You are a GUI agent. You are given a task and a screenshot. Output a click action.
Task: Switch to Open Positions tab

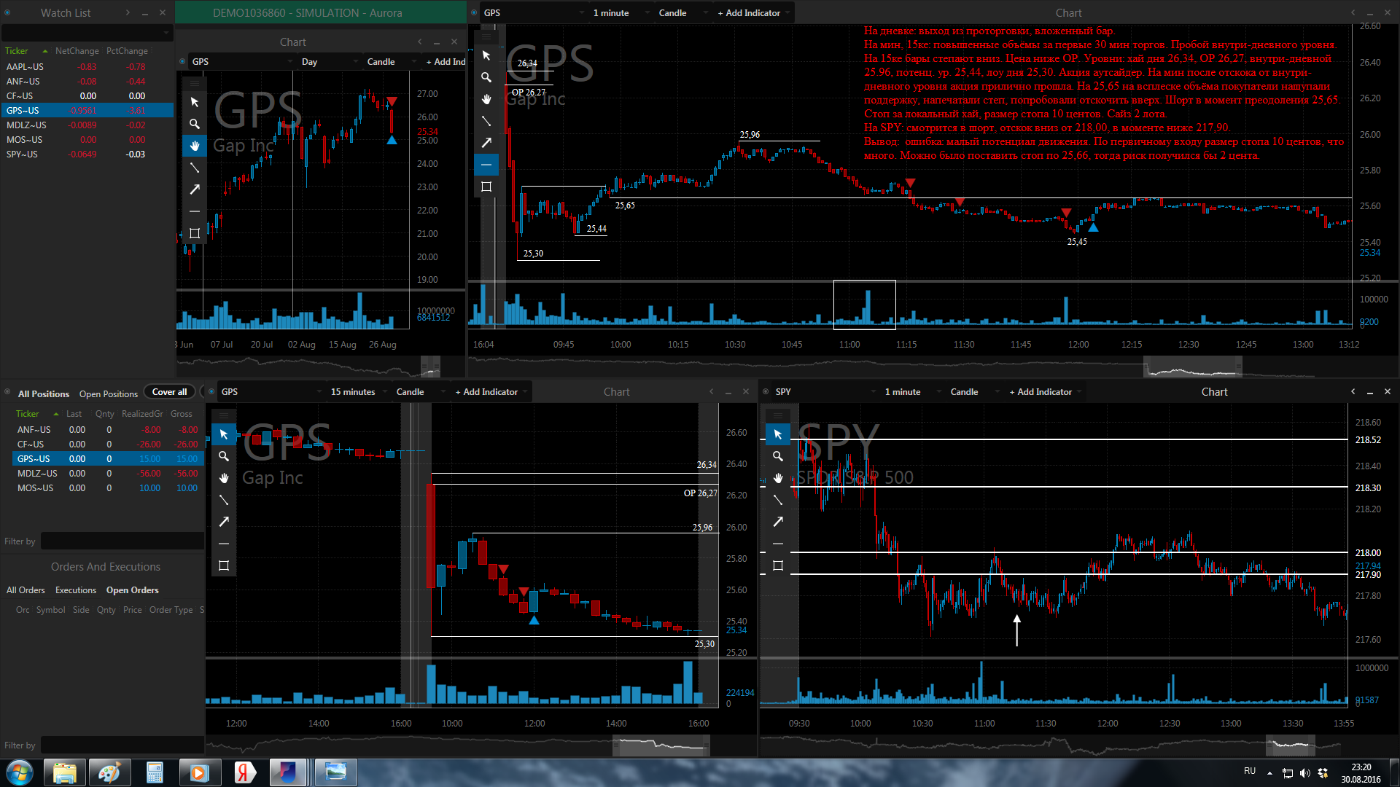[109, 394]
